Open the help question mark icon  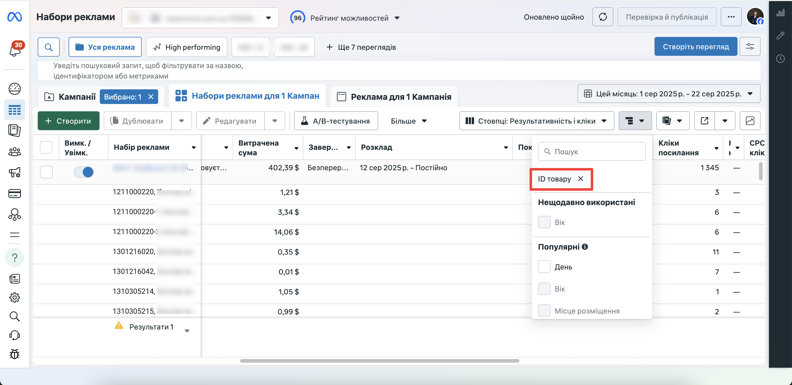[14, 257]
